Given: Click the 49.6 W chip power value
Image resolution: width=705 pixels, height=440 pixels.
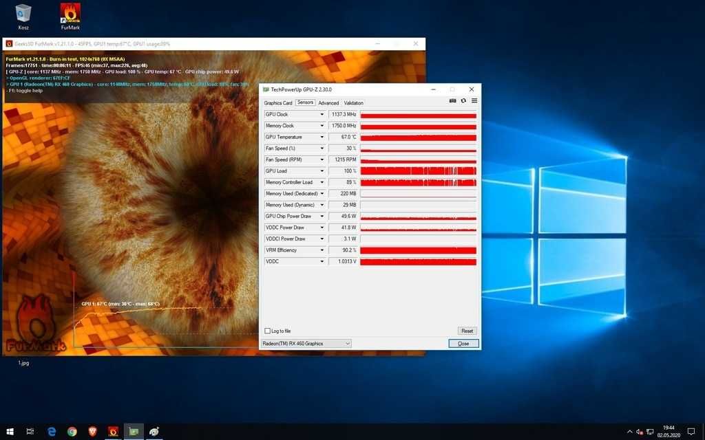Looking at the screenshot, I should 343,217.
